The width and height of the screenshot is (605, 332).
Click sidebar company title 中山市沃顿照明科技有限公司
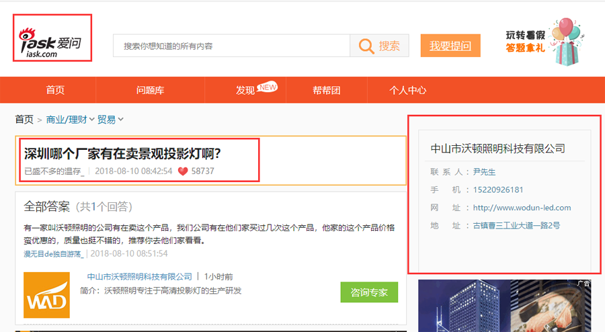[497, 149]
